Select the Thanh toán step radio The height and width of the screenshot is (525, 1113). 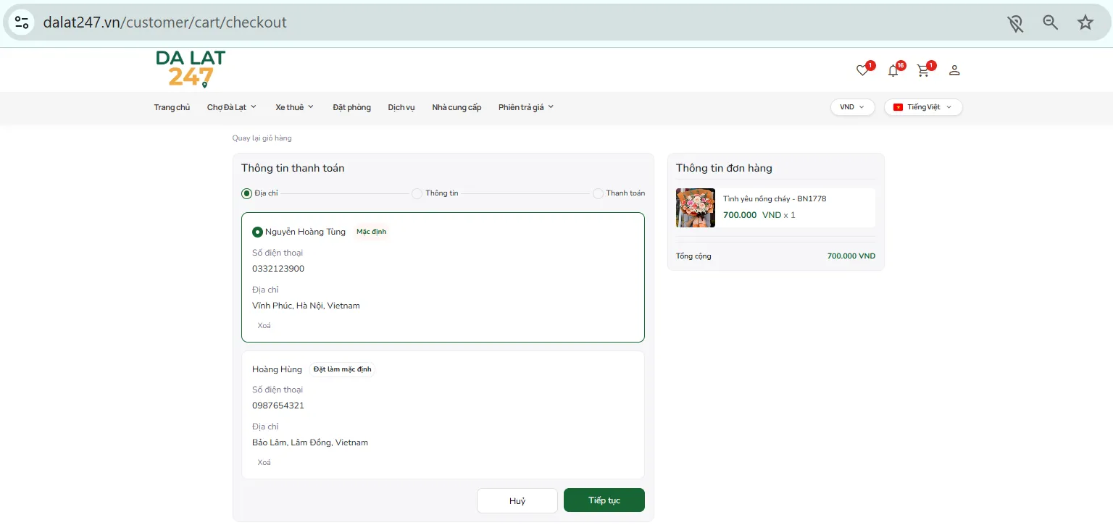pyautogui.click(x=598, y=194)
